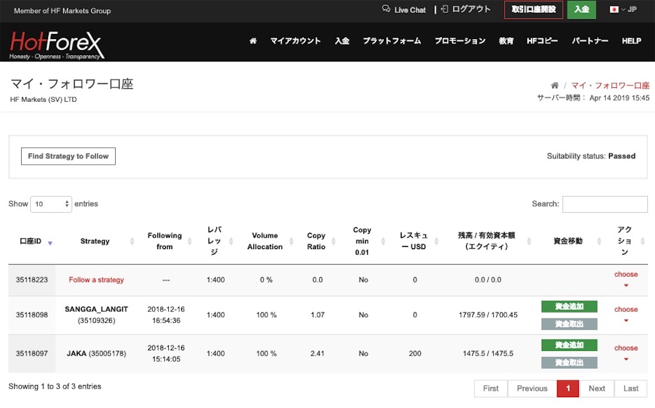This screenshot has height=408, width=655.
Task: Open マイアカウント menu
Action: [296, 40]
